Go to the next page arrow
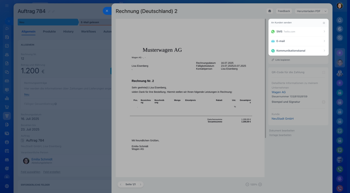The width and height of the screenshot is (350, 193). [141, 185]
